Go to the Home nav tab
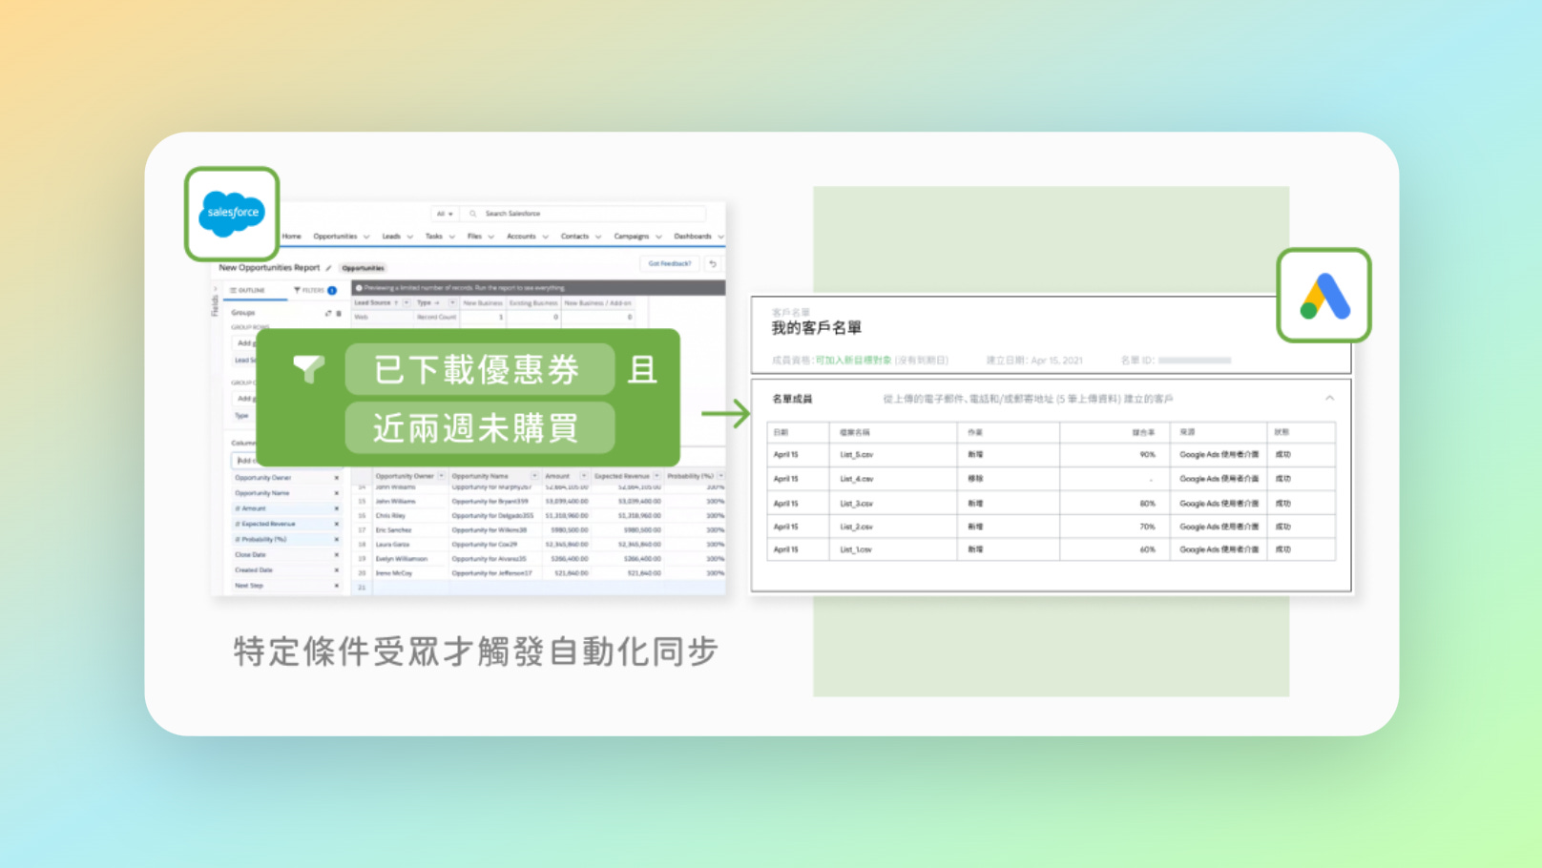Image resolution: width=1542 pixels, height=868 pixels. point(291,237)
